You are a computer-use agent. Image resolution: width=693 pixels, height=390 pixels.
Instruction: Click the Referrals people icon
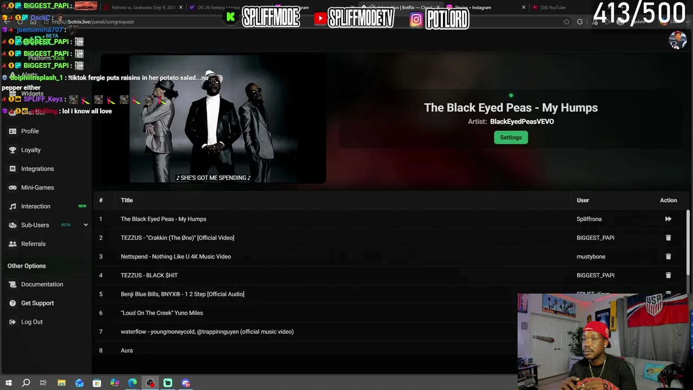pyautogui.click(x=12, y=244)
